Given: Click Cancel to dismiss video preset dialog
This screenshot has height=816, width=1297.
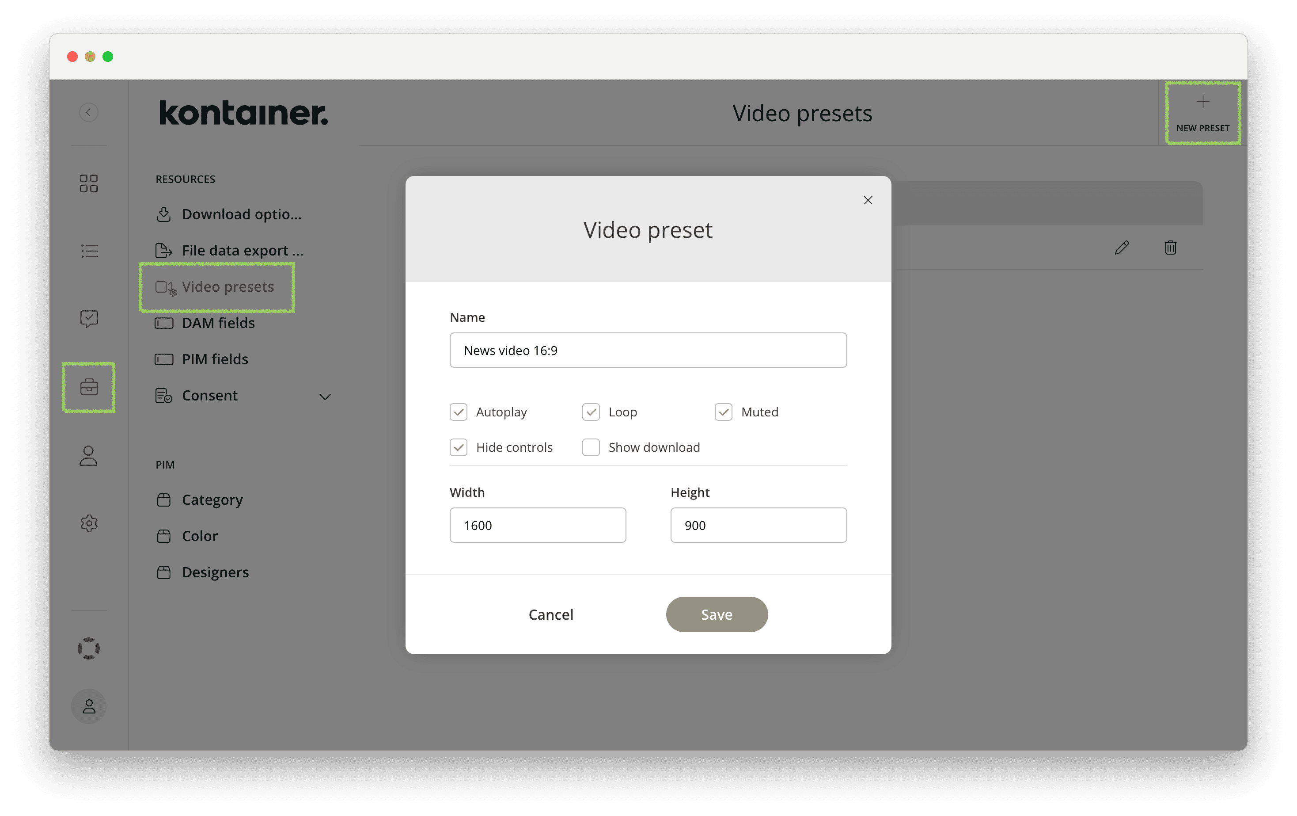Looking at the screenshot, I should pyautogui.click(x=551, y=614).
